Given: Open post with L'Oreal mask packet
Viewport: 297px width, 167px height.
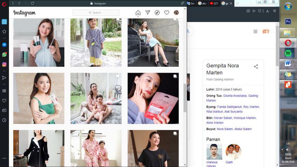Looking at the screenshot, I should [x=153, y=98].
